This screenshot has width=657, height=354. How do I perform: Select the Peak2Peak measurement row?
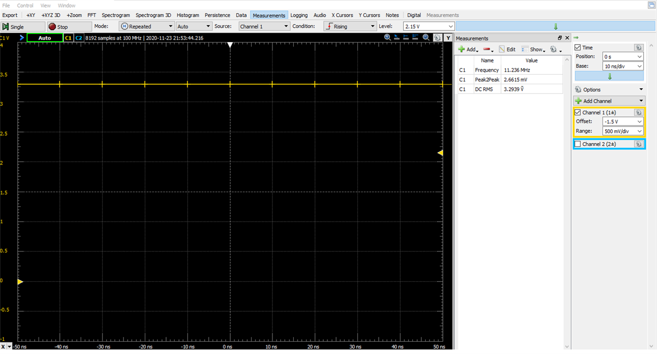coord(510,80)
